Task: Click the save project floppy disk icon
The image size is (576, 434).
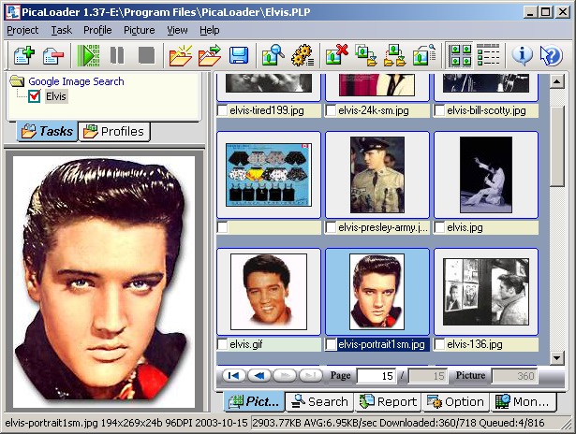Action: pyautogui.click(x=239, y=55)
